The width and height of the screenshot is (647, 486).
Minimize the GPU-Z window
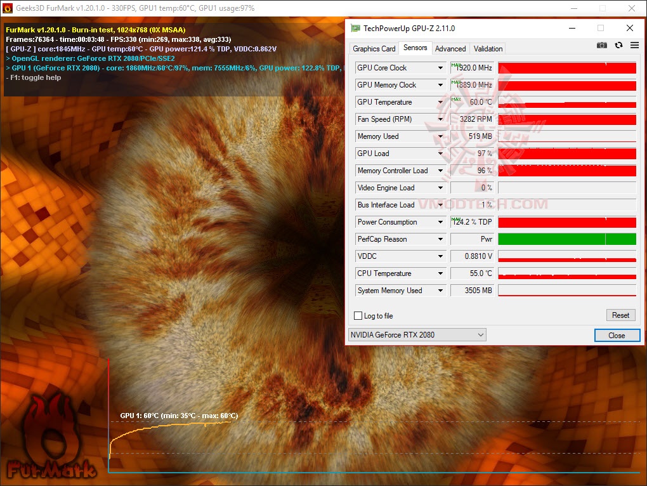[572, 28]
